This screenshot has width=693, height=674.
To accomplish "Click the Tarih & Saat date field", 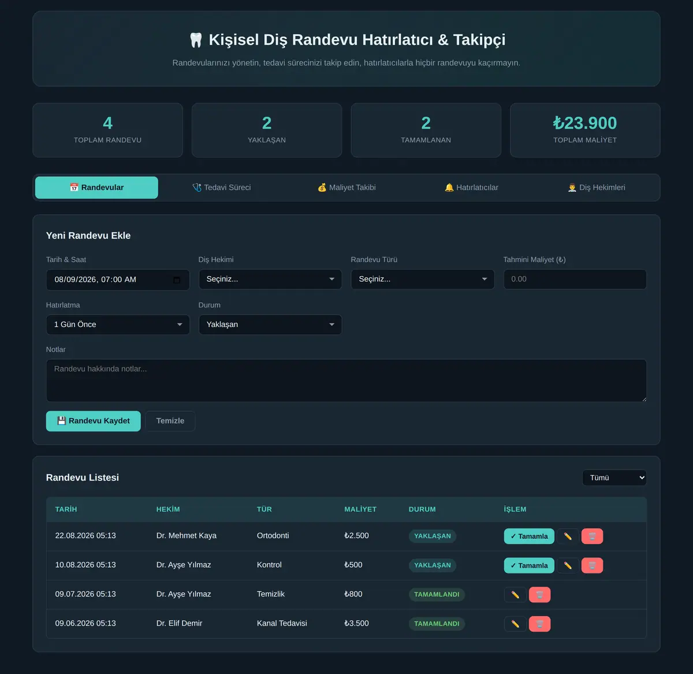I will pos(118,280).
